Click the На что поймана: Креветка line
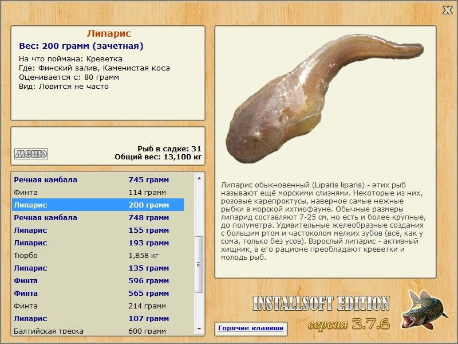 [x=70, y=59]
